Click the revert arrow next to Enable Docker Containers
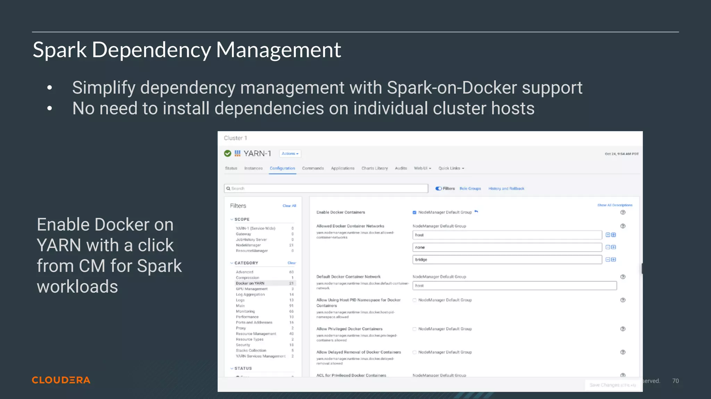 click(476, 212)
